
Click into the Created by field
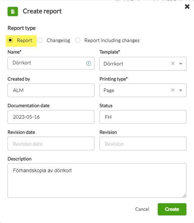point(51,90)
